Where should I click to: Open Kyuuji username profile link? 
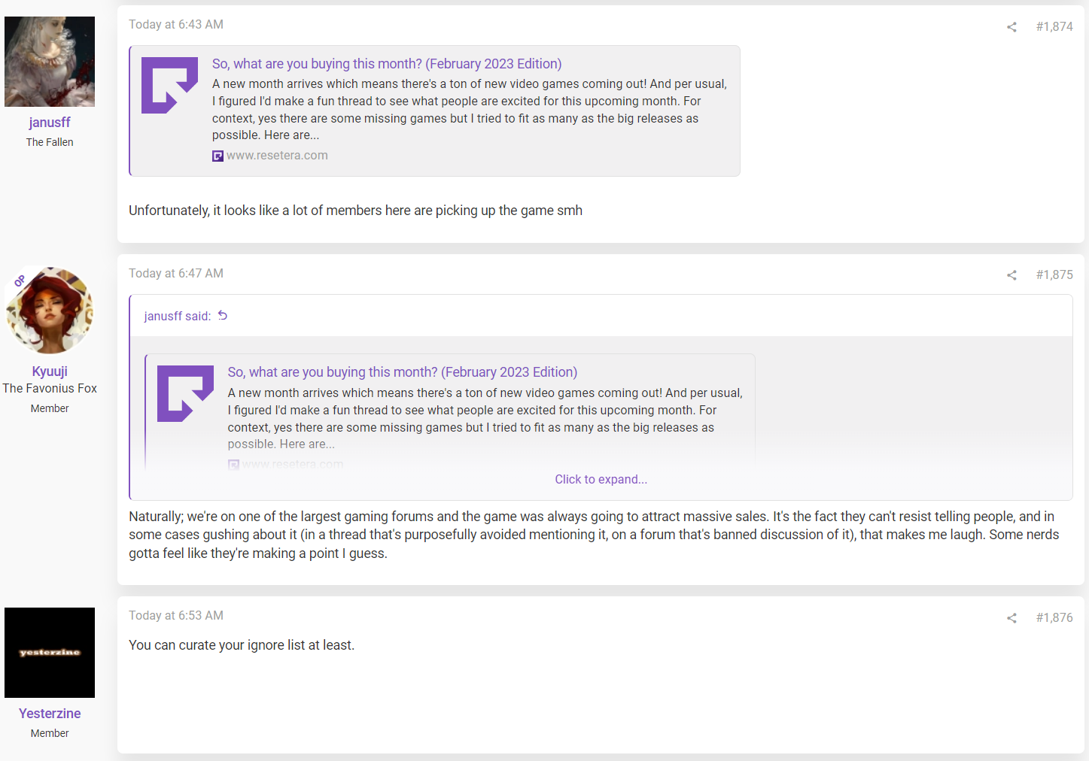50,371
